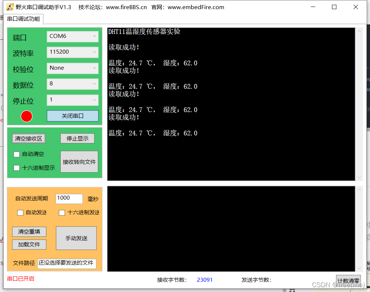
Task: Enable the 十六进制显示 checkbox
Action: [x=16, y=168]
